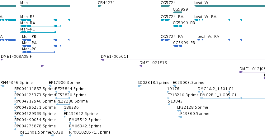
Task: Select feature 188236
Action: pyautogui.click(x=65, y=111)
